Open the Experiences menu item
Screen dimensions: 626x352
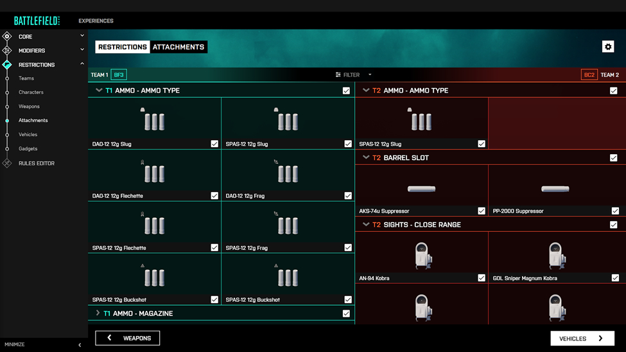[96, 21]
